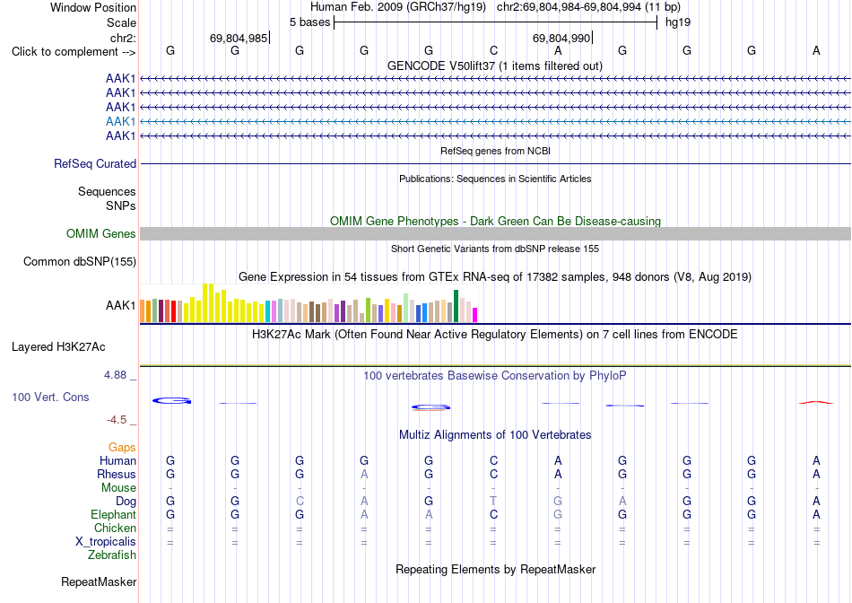This screenshot has height=603, width=852.
Task: Click the red negative PhyloP peak
Action: pos(816,402)
